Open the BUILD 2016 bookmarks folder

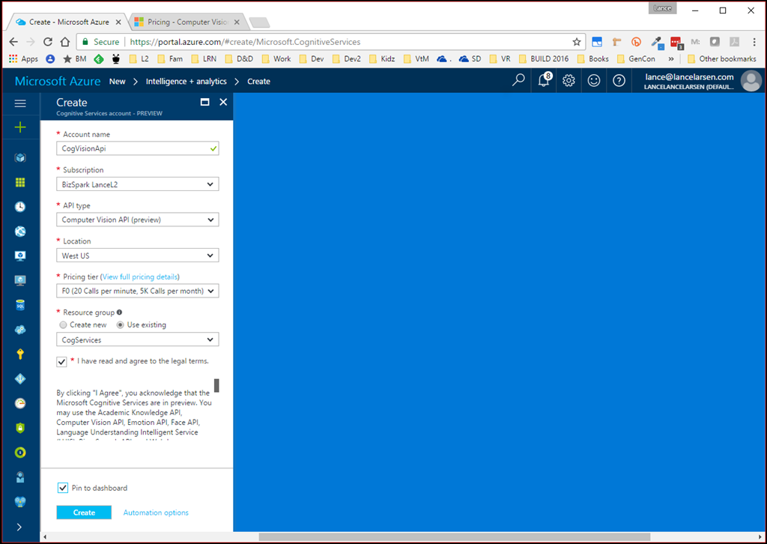pos(544,58)
